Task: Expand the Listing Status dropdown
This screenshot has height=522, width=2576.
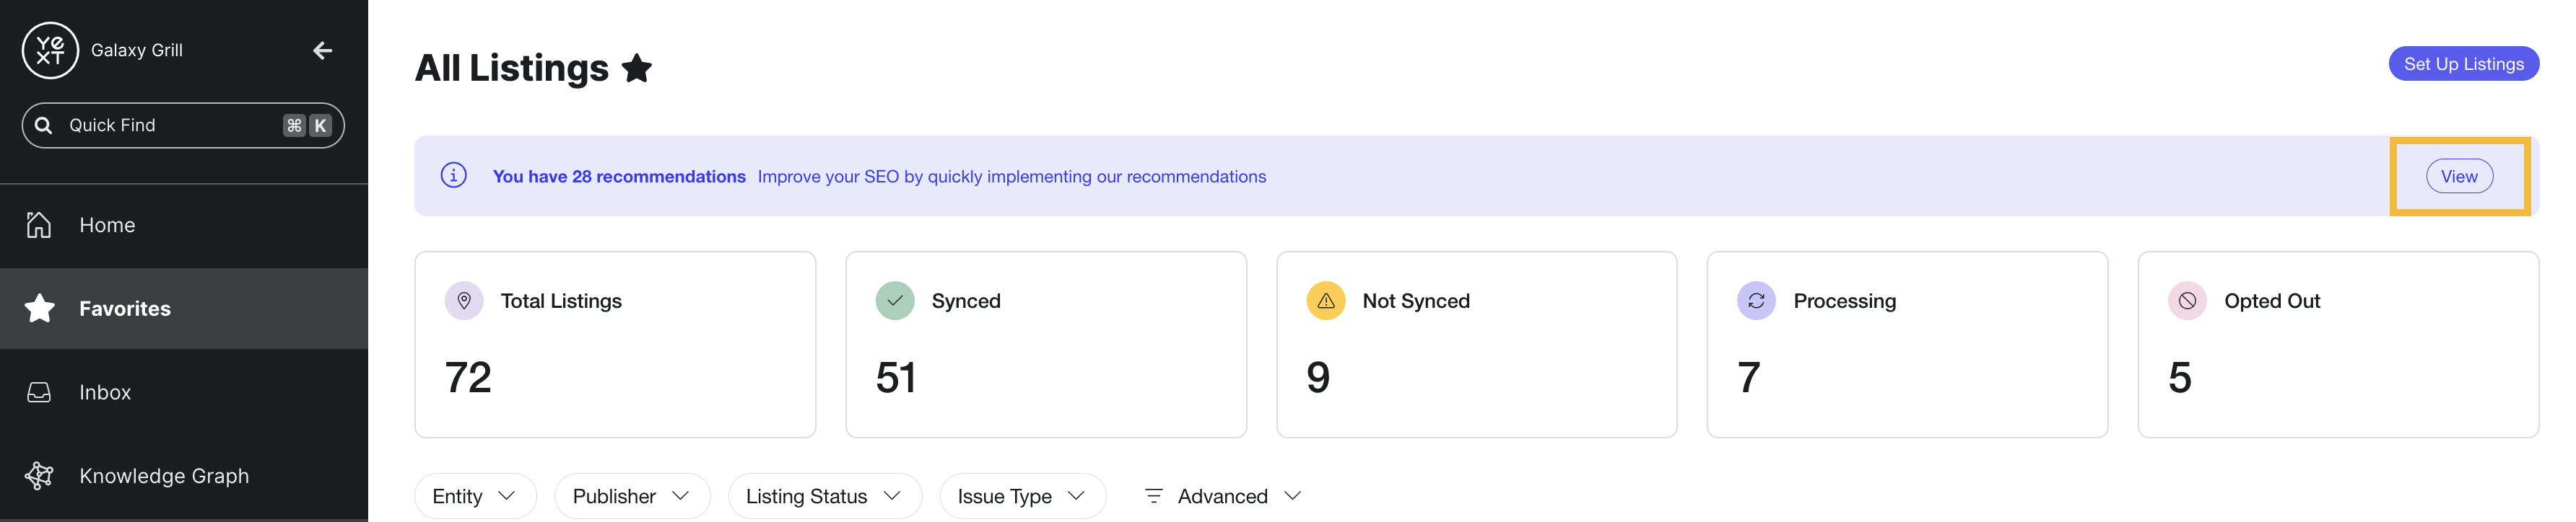Action: (825, 496)
